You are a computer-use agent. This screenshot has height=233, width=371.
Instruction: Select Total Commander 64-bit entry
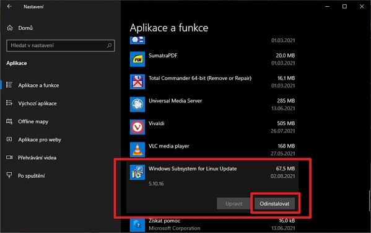click(200, 78)
